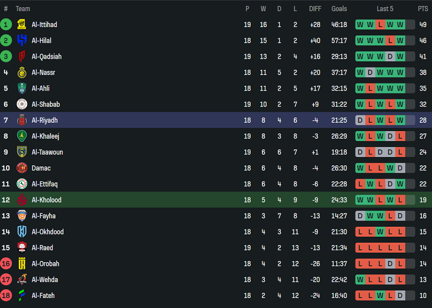Click the green position 1 rank badge
Screen dimensions: 432x308
pos(6,24)
